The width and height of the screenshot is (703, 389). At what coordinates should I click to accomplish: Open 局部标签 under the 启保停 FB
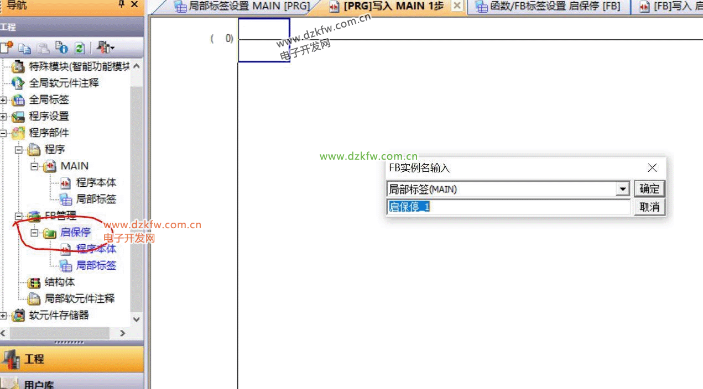click(x=96, y=266)
